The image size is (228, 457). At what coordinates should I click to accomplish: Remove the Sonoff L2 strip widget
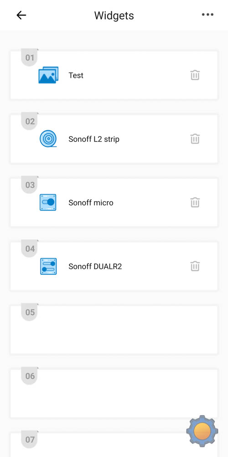tap(195, 139)
